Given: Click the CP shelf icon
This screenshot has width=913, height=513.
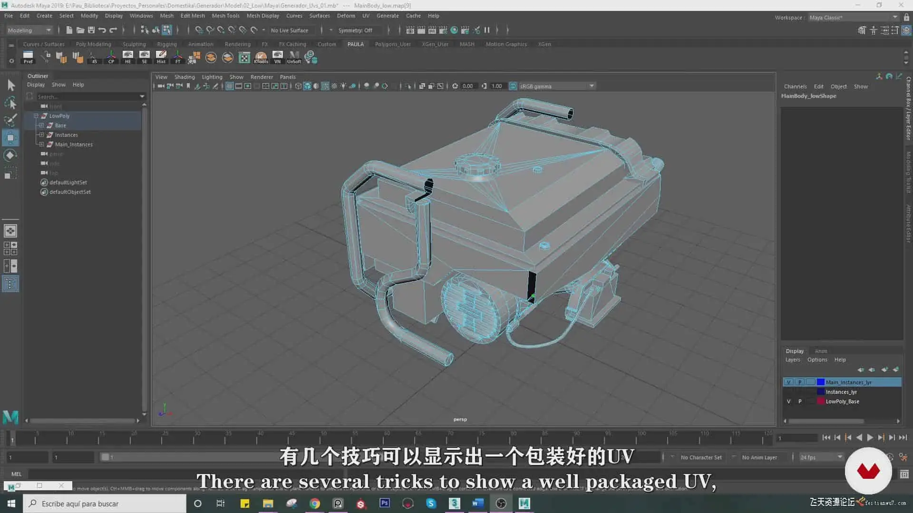Looking at the screenshot, I should 111,57.
